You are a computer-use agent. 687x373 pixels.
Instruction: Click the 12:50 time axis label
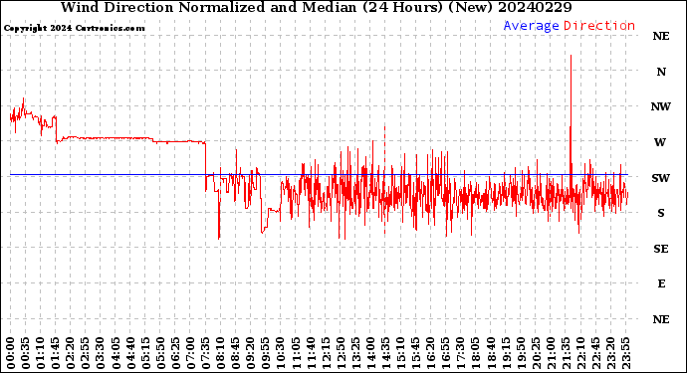coord(341,353)
